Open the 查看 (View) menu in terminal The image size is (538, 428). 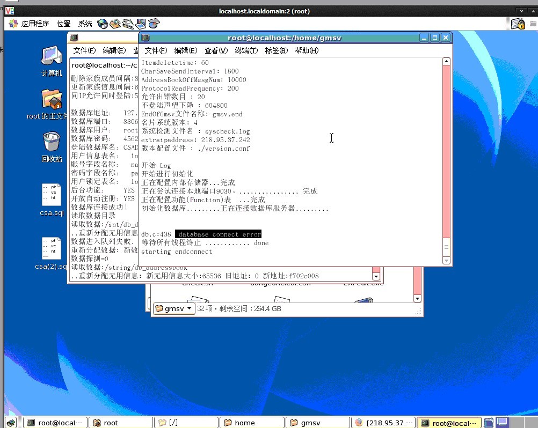(x=215, y=50)
